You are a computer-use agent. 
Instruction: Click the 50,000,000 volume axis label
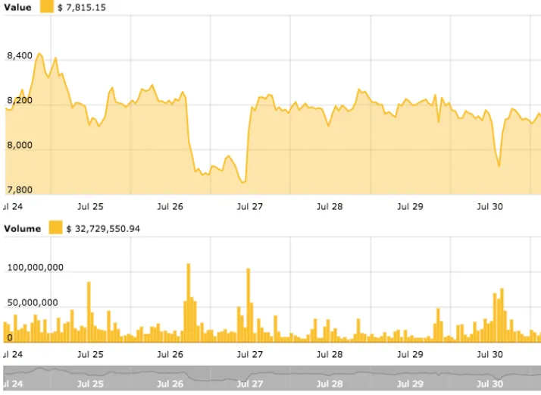tap(33, 303)
